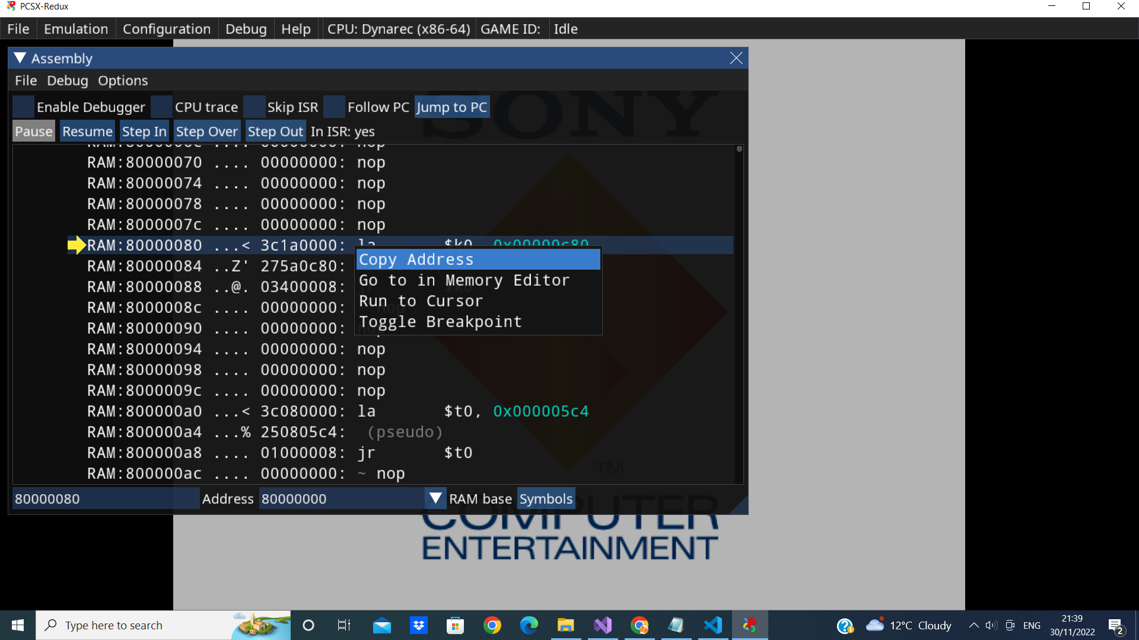Click the Jump to PC button
Image resolution: width=1139 pixels, height=640 pixels.
(x=451, y=107)
